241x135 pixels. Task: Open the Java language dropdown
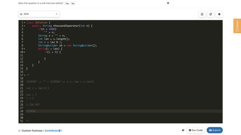tap(39, 14)
